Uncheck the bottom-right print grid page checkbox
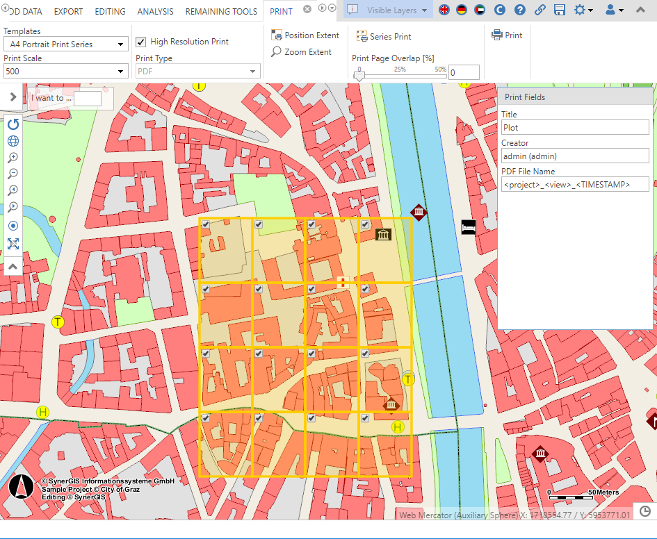Screen dimensions: 657x539 click(x=364, y=418)
